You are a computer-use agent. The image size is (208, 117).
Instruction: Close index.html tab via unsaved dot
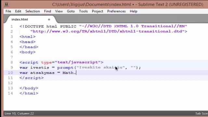click(49, 19)
